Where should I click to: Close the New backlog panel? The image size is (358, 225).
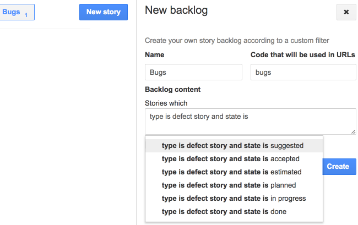point(346,12)
